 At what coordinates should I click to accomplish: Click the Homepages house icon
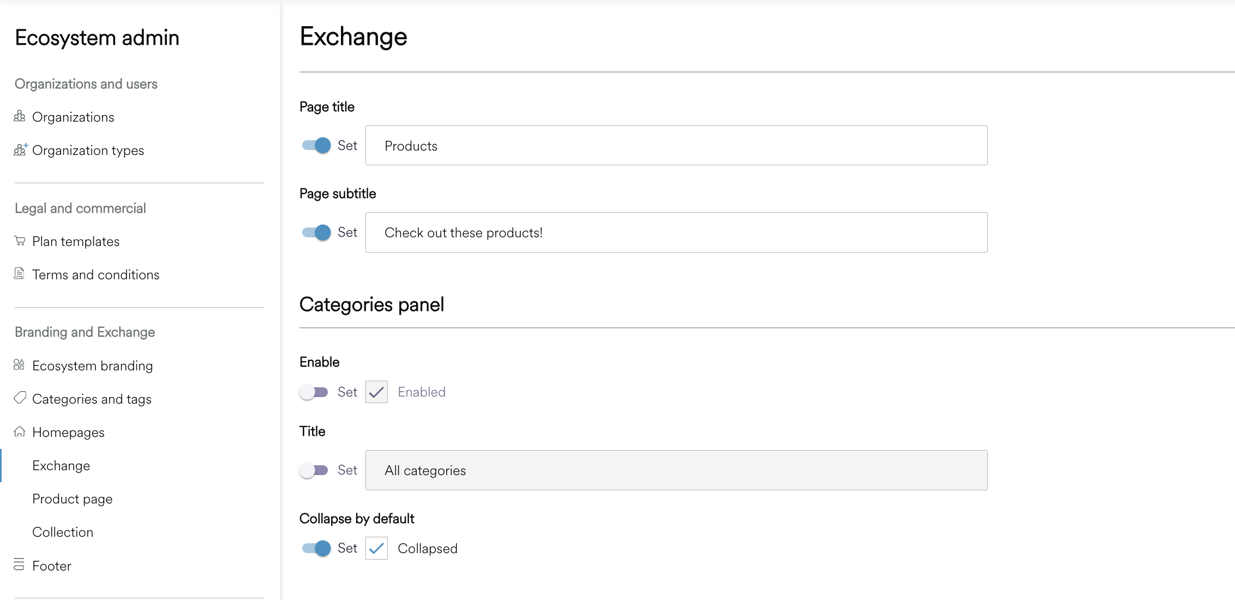click(20, 431)
